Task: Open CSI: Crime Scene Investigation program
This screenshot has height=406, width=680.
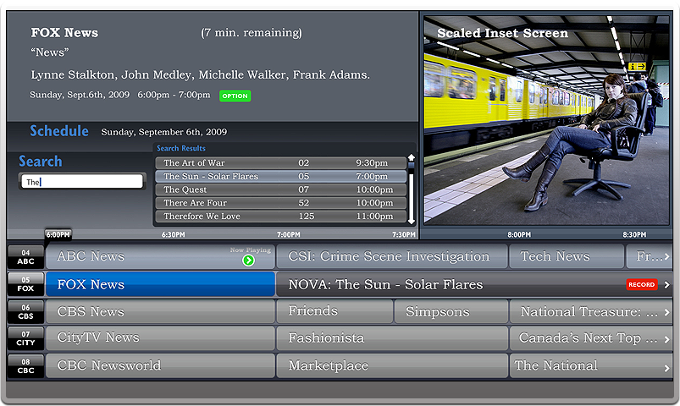Action: coord(392,256)
